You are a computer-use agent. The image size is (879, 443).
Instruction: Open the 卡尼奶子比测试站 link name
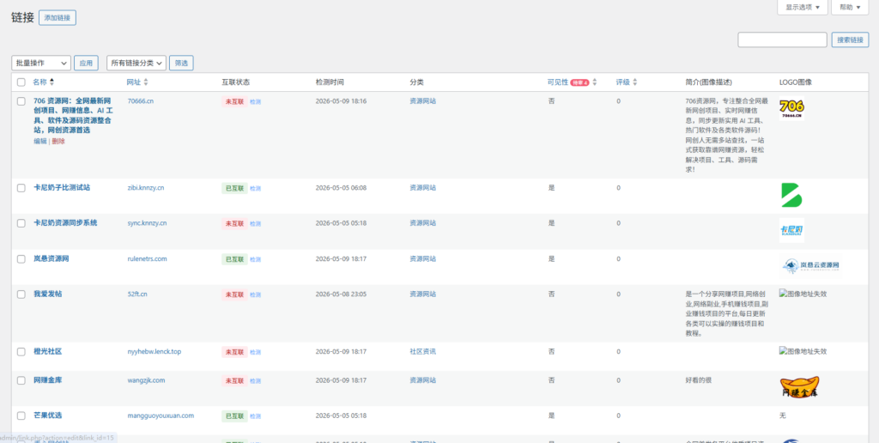pyautogui.click(x=62, y=188)
